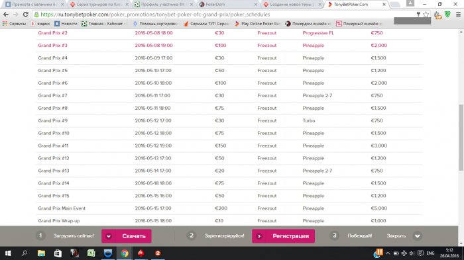This screenshot has width=464, height=260.
Task: Open Chrome menu hamburger icon
Action: tap(458, 14)
